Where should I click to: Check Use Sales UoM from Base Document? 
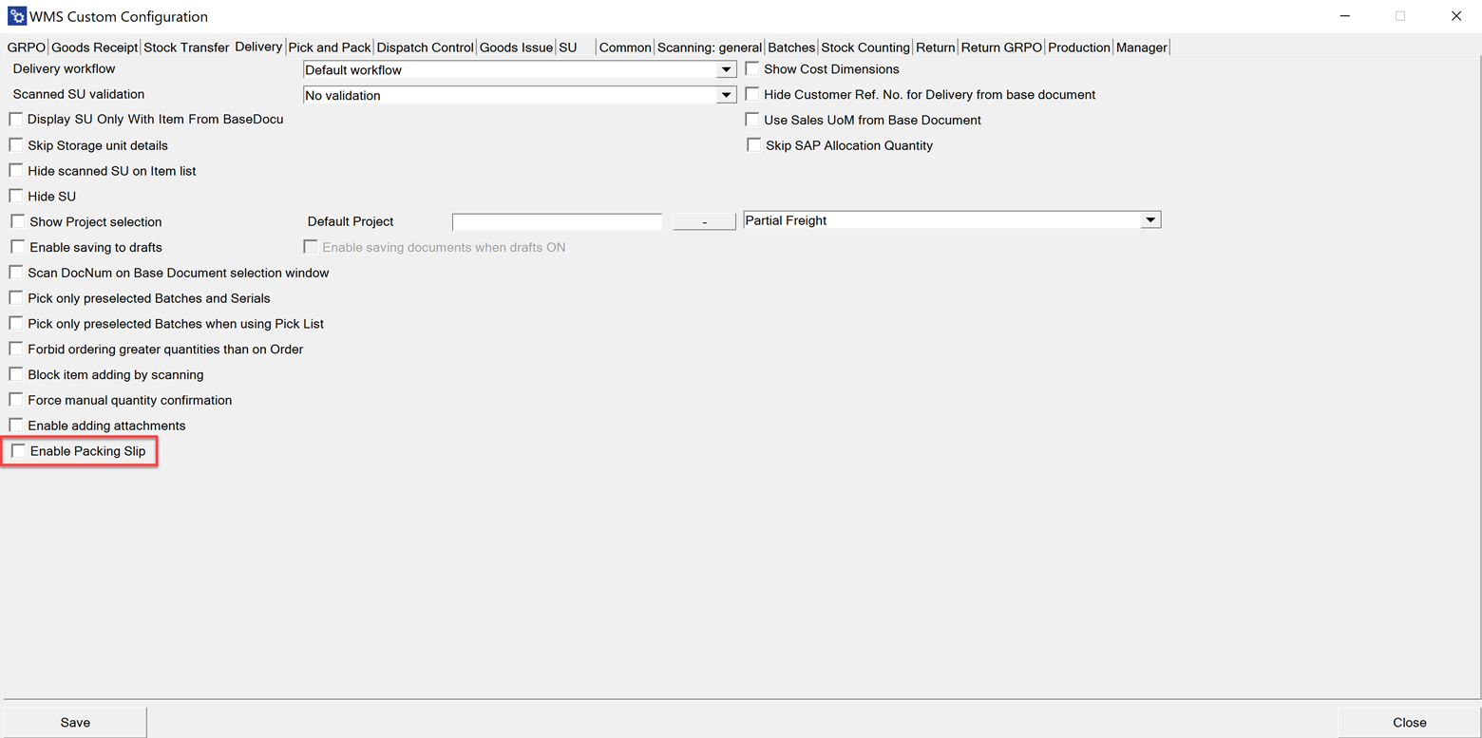[x=752, y=119]
